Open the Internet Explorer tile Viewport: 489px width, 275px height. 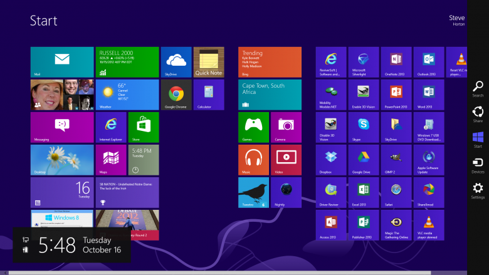pyautogui.click(x=111, y=127)
